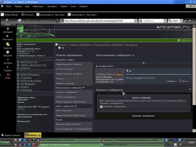Open the Вид menu
The width and height of the screenshot is (196, 147).
point(27,7)
